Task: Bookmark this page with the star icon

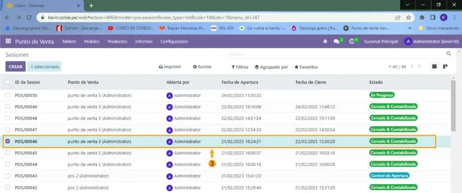Action: pyautogui.click(x=408, y=18)
